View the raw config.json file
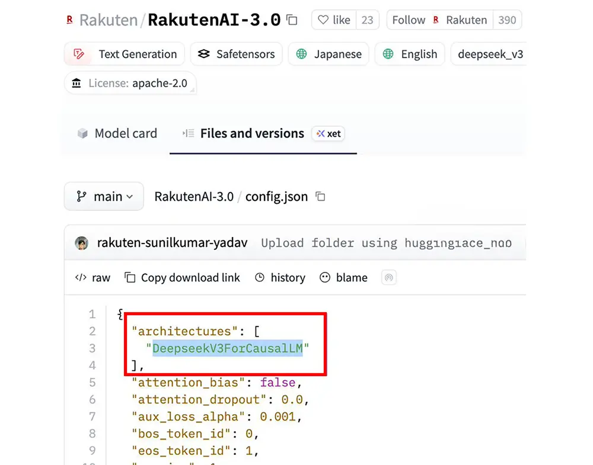 pos(93,278)
